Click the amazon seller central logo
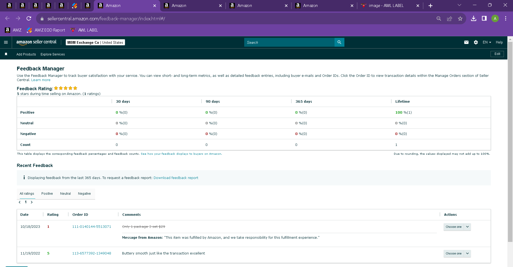This screenshot has height=267, width=513. [x=36, y=42]
